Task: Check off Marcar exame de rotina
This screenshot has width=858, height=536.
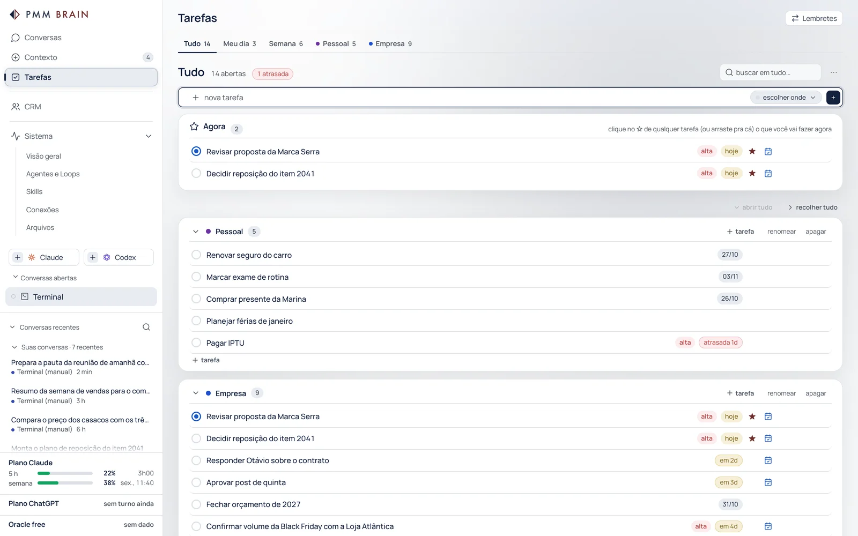Action: [x=196, y=277]
